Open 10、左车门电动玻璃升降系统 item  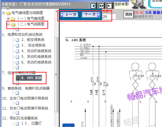point(25,98)
